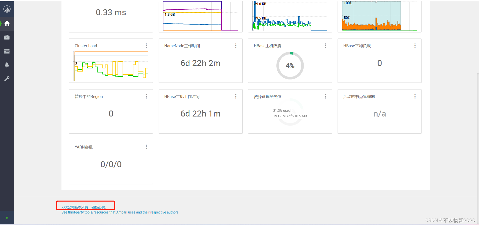
Task: Open NameNode工作时间 widget options menu
Action: 236,46
